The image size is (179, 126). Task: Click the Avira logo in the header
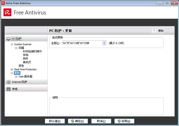(x=7, y=12)
